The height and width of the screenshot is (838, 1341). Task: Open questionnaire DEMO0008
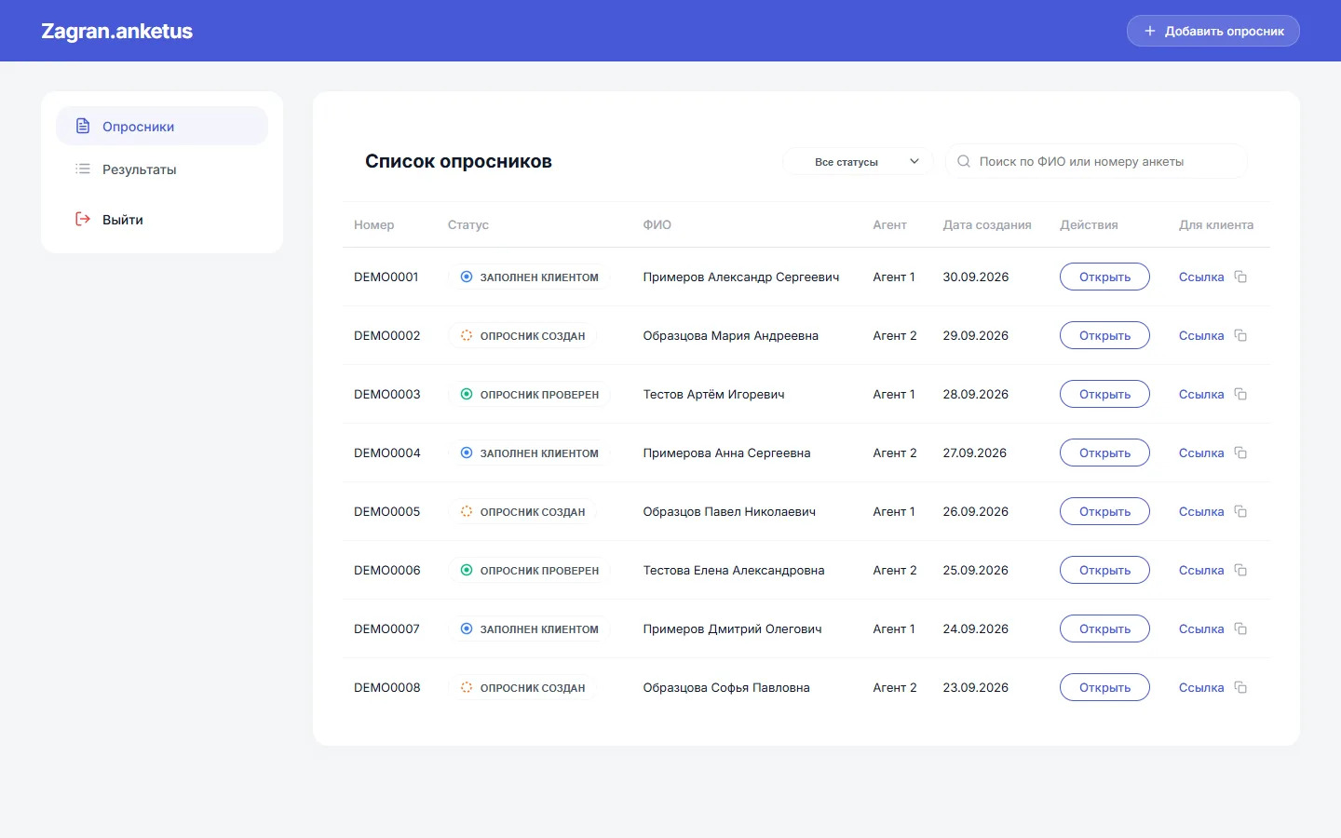tap(1104, 687)
